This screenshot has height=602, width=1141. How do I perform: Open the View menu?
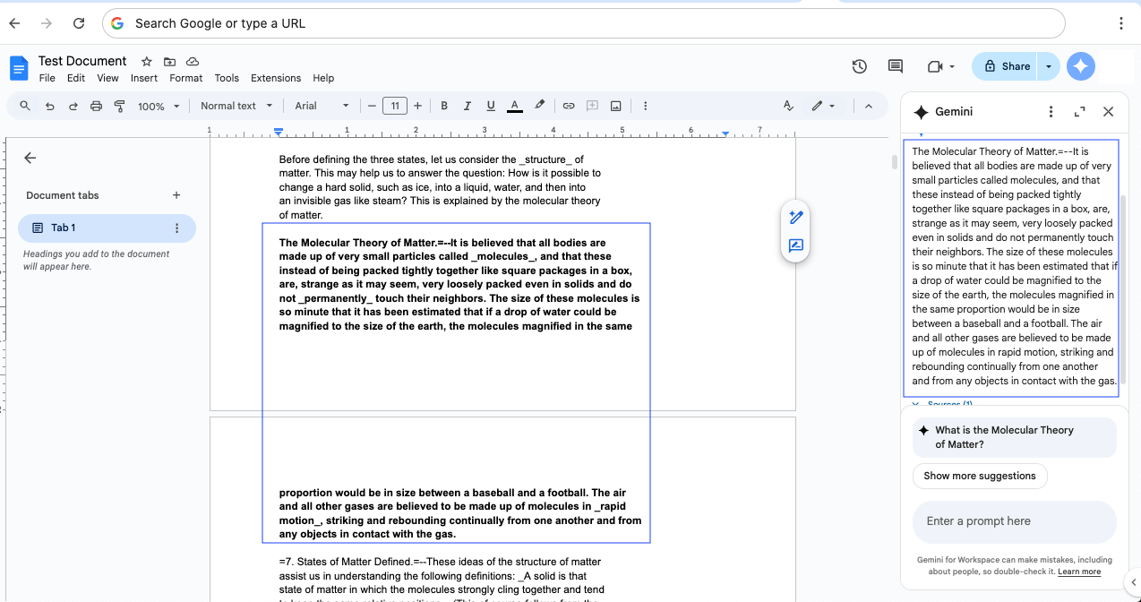(x=107, y=78)
